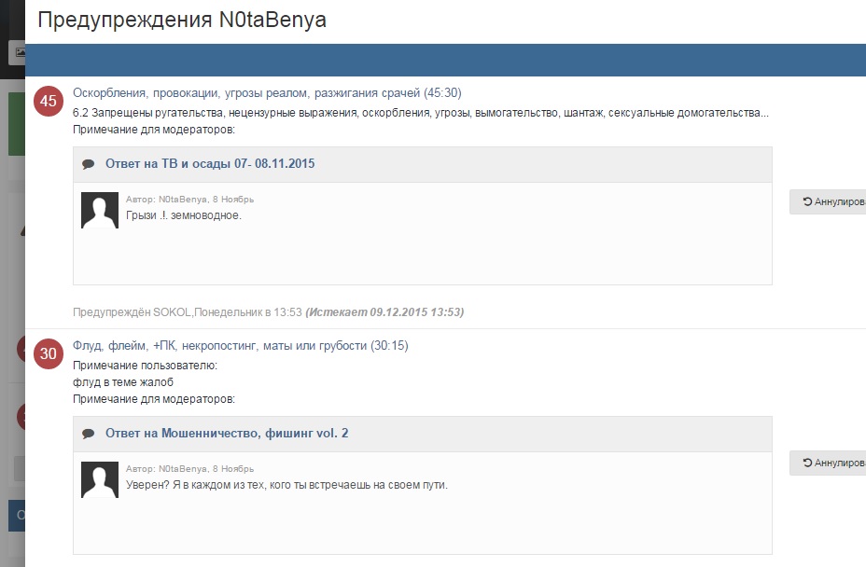
Task: Open post link Ответ на Мошенничество, фишинг vol. 2
Action: click(x=227, y=433)
